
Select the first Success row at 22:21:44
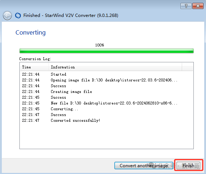tap(106, 86)
